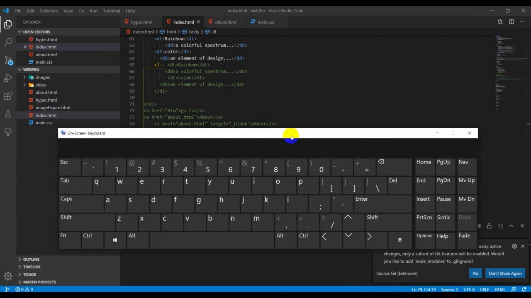Split the editor to the right
This screenshot has height=298, width=531.
(x=512, y=22)
